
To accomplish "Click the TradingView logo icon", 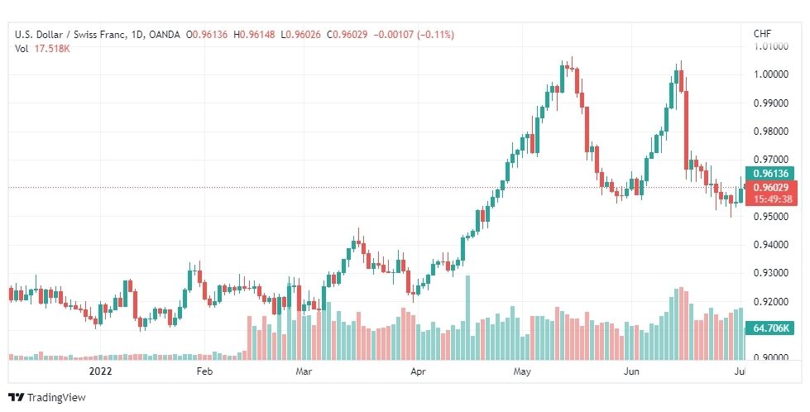I will (17, 398).
